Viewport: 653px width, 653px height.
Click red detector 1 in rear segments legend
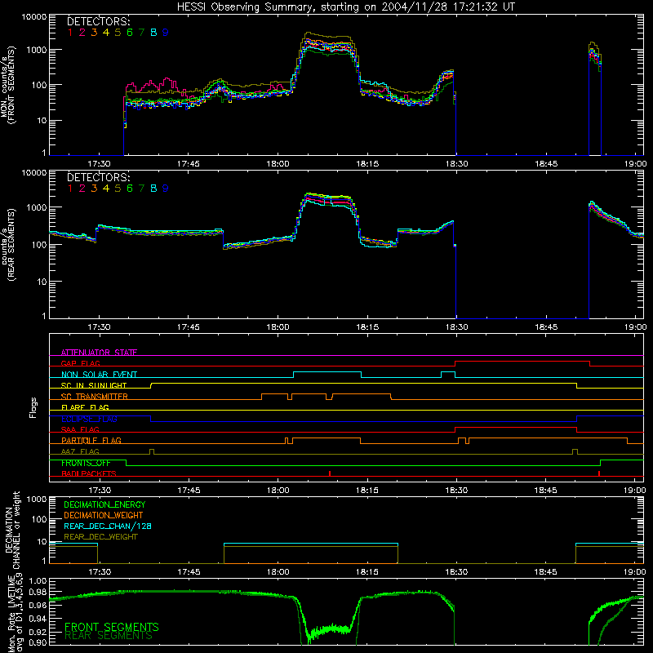(70, 189)
